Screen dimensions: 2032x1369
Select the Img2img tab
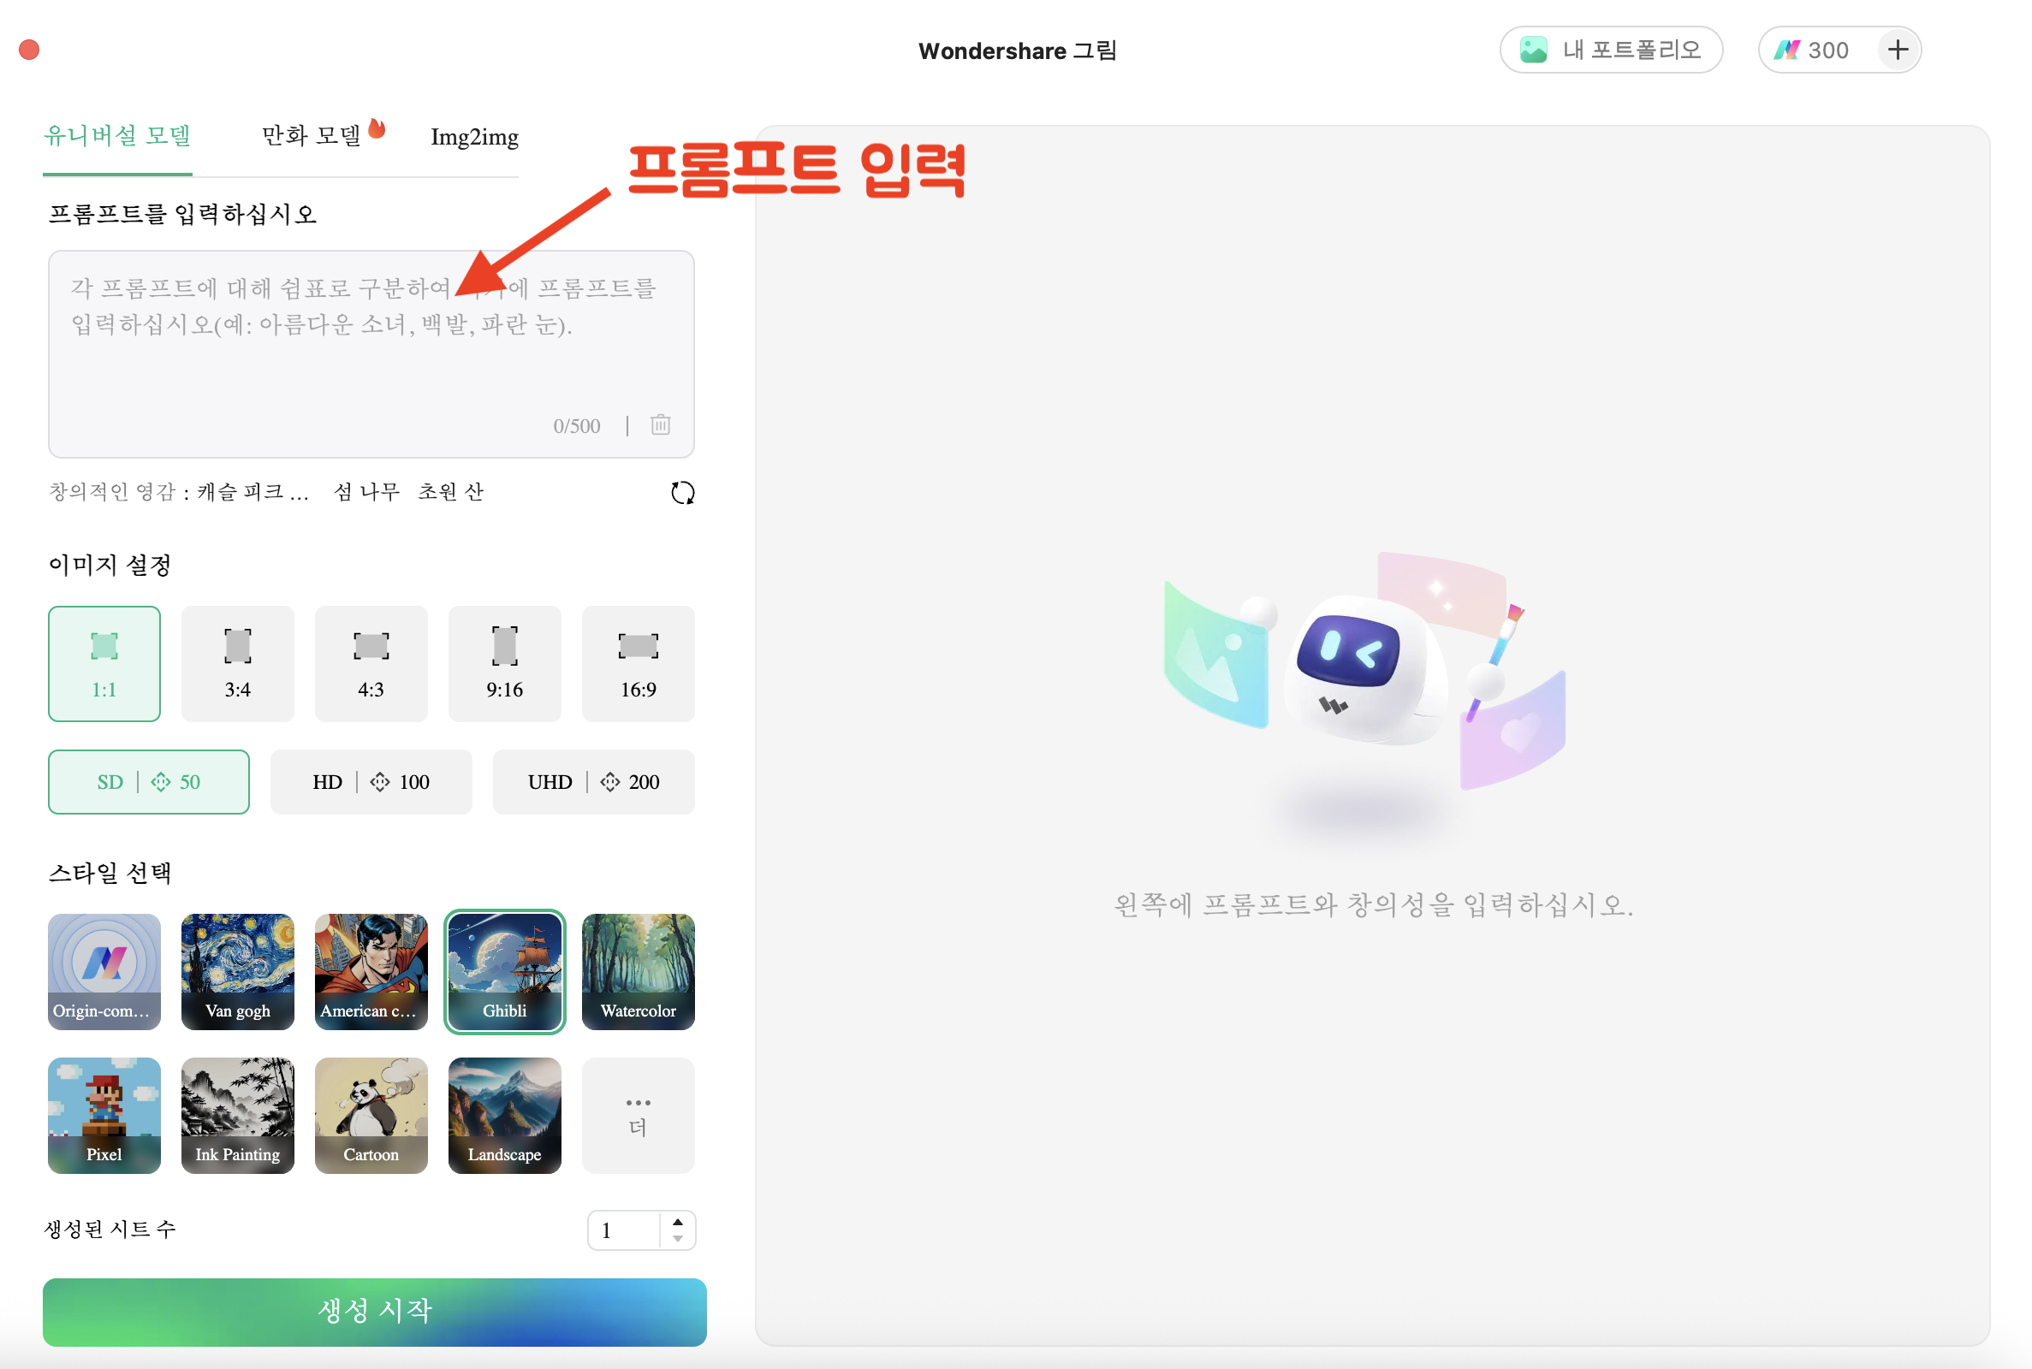click(x=474, y=137)
